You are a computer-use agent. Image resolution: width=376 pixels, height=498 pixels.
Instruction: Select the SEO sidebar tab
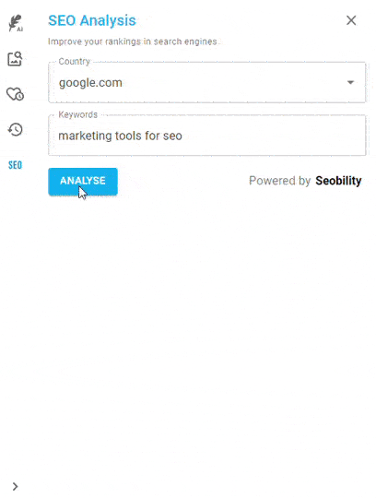click(16, 165)
